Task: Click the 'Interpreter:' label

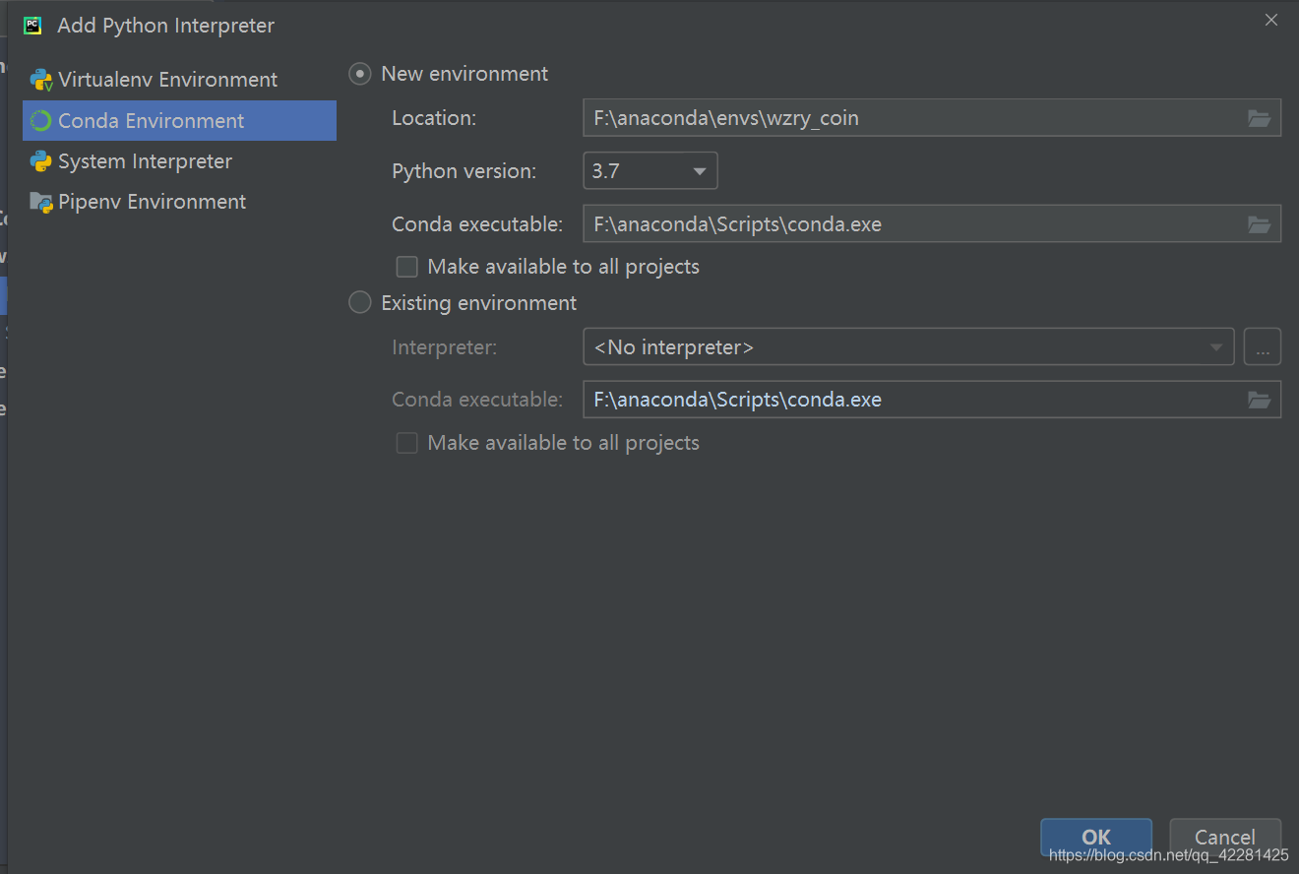Action: [x=445, y=347]
